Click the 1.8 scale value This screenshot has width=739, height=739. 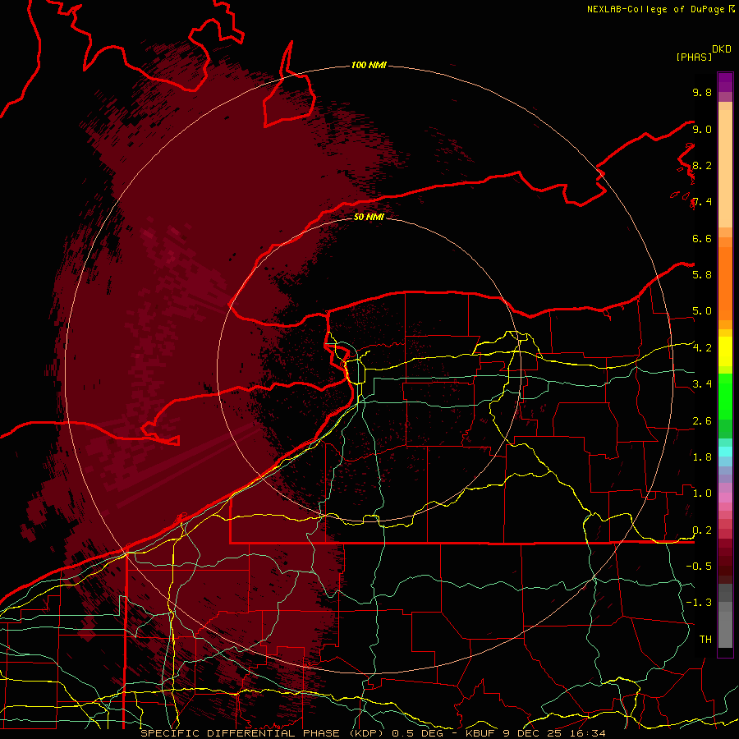702,457
